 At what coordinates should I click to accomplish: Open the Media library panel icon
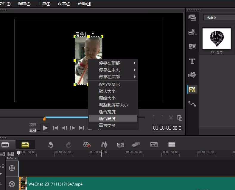point(192,18)
